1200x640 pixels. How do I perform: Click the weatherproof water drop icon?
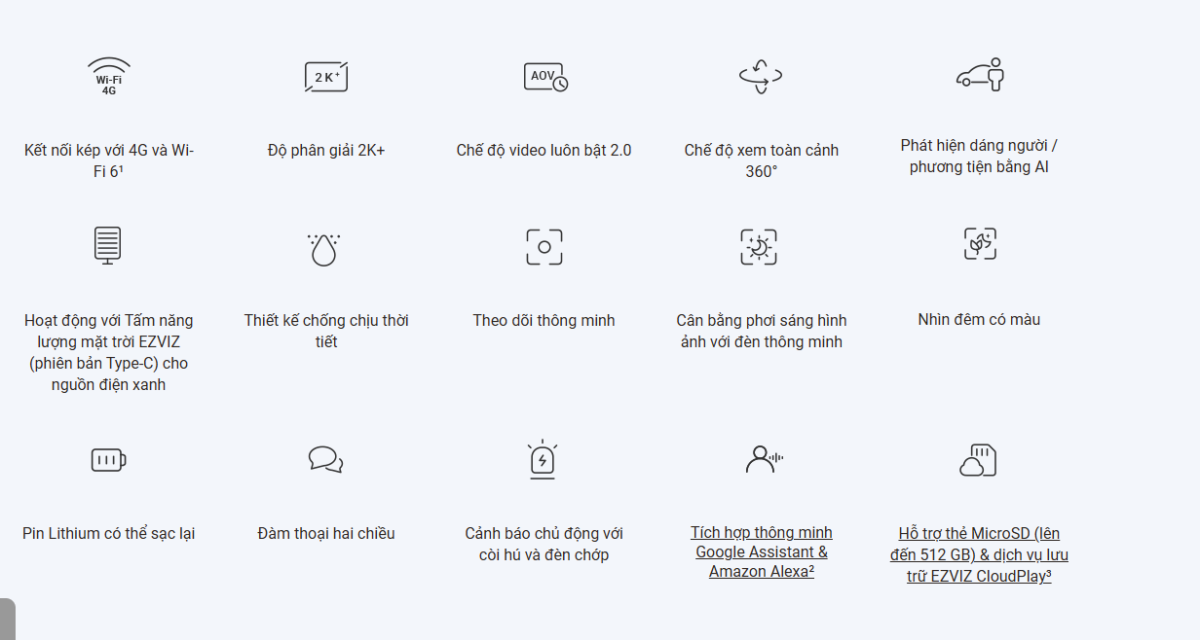[x=323, y=249]
